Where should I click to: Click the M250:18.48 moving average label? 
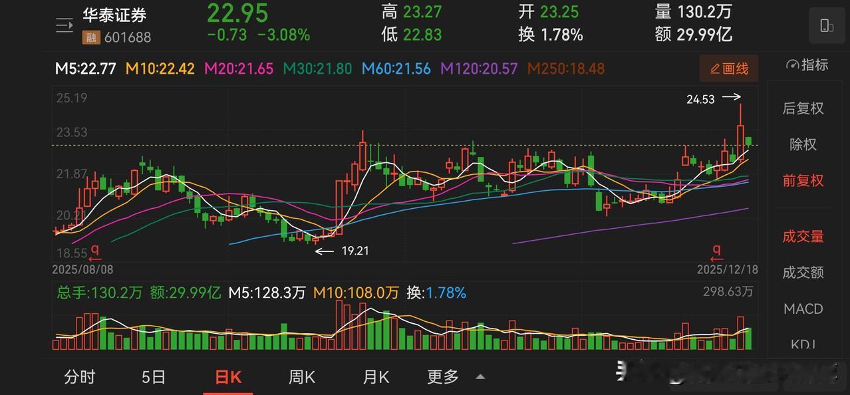(x=566, y=68)
